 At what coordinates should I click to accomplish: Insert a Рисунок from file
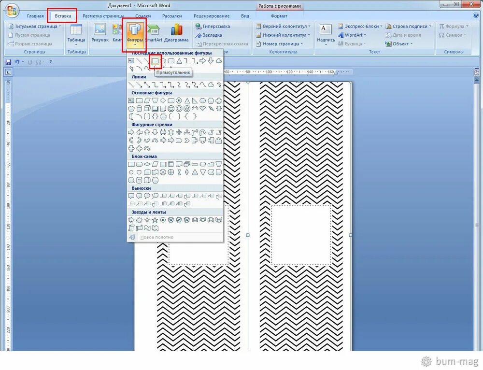pyautogui.click(x=100, y=33)
